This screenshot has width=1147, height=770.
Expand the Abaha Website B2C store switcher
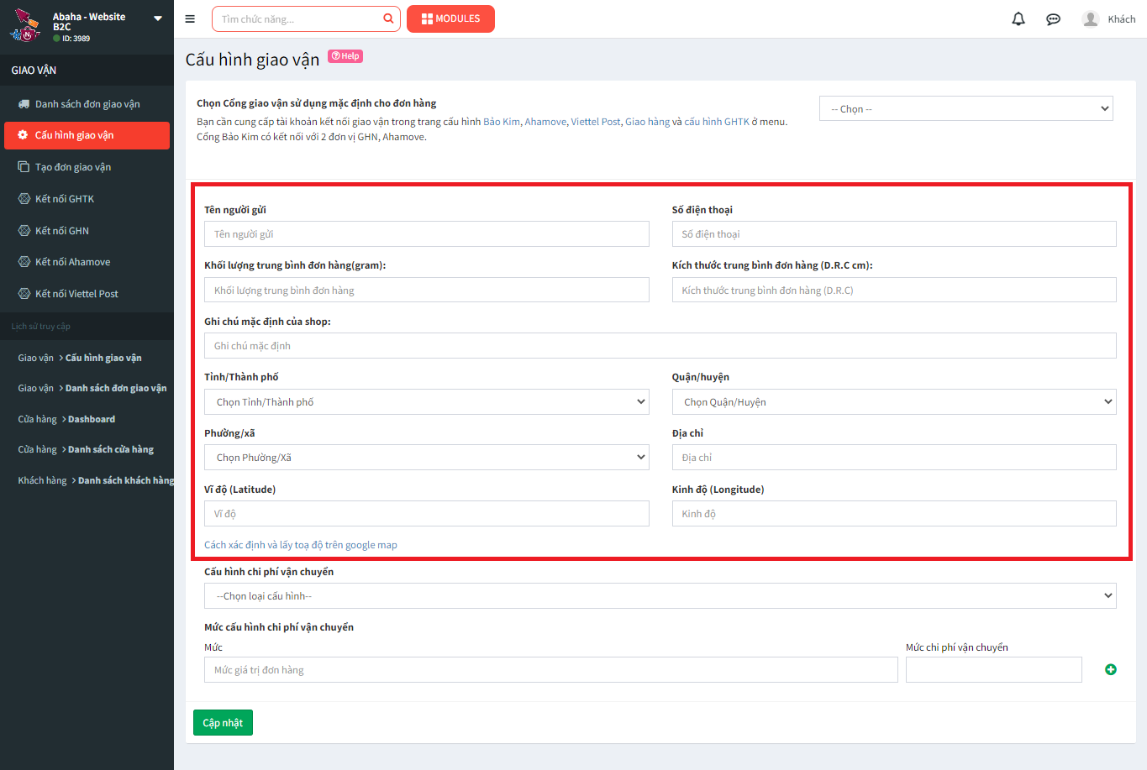point(157,18)
